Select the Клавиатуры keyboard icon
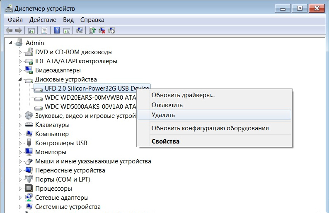This screenshot has width=329, height=213. pyautogui.click(x=29, y=124)
